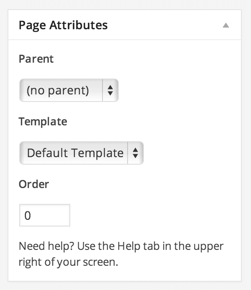The image size is (251, 290).
Task: Click the Template select up-down arrows
Action: [x=135, y=153]
